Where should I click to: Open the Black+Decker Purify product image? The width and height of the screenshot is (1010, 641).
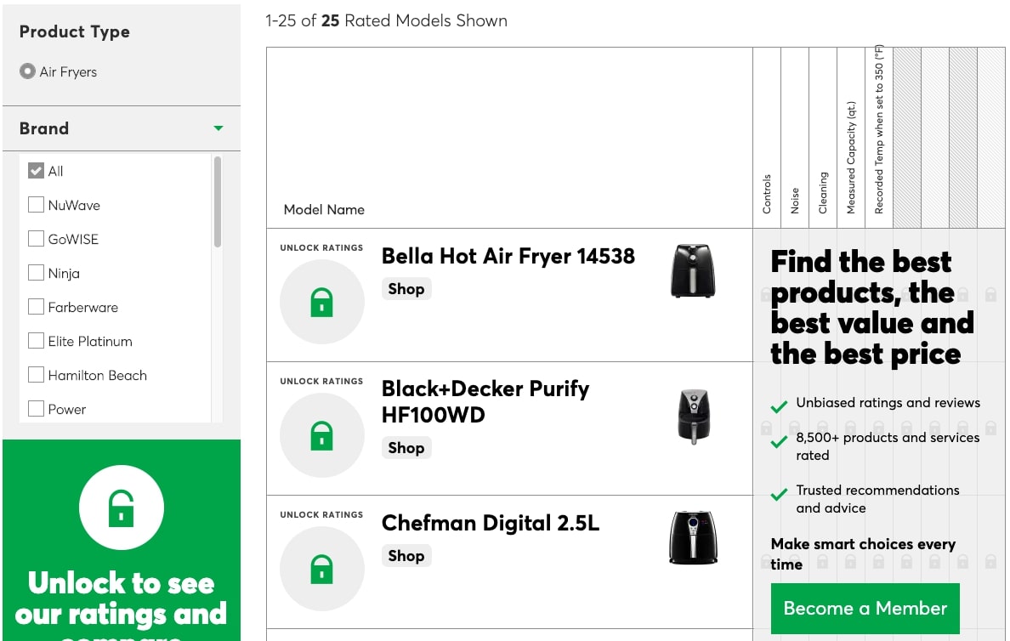click(694, 417)
